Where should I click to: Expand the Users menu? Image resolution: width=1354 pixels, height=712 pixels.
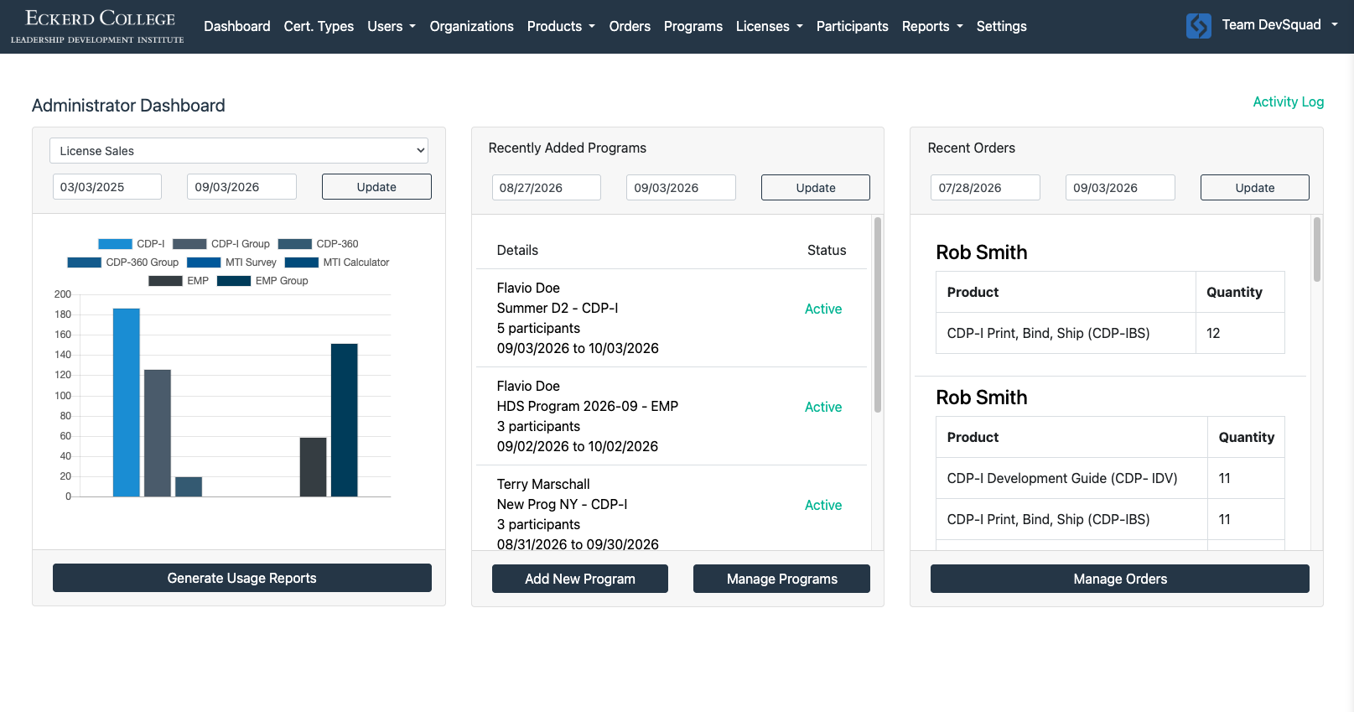click(392, 26)
